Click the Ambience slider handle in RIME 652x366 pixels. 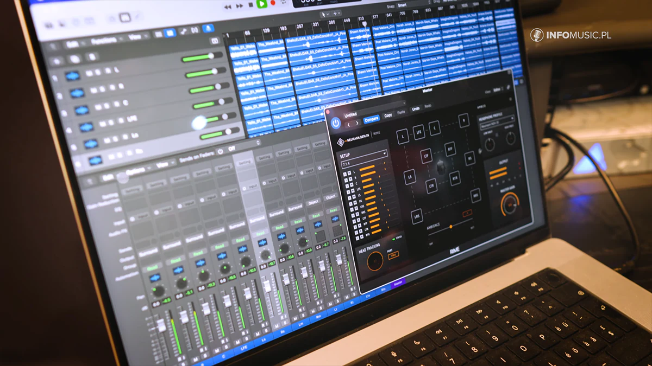(451, 226)
